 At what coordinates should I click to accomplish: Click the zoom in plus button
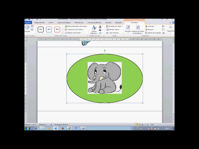coord(173,125)
